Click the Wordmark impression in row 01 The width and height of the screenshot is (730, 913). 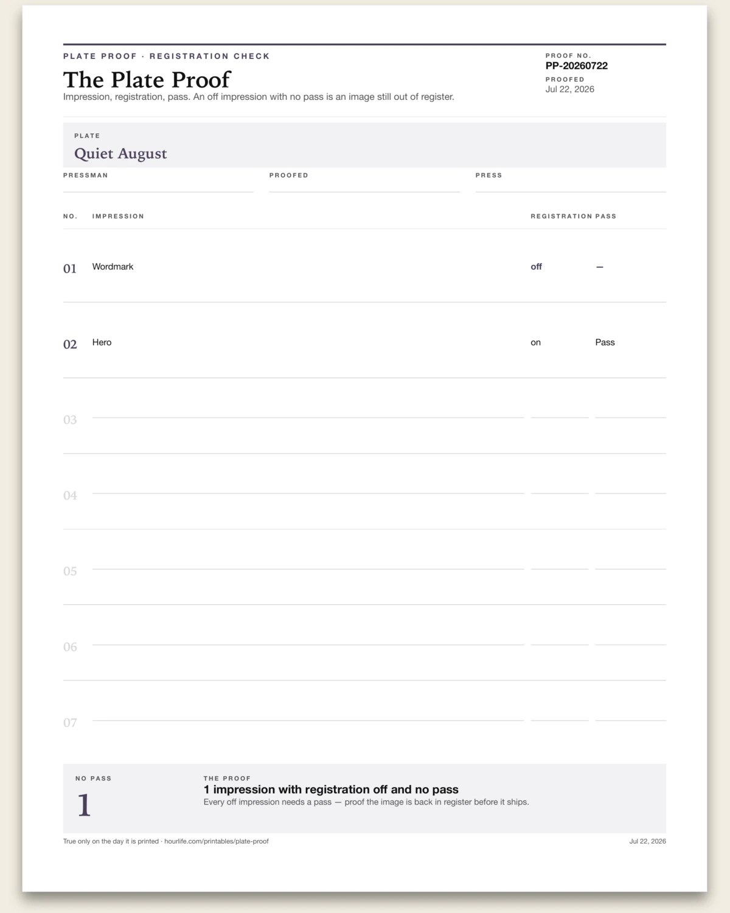pyautogui.click(x=113, y=267)
